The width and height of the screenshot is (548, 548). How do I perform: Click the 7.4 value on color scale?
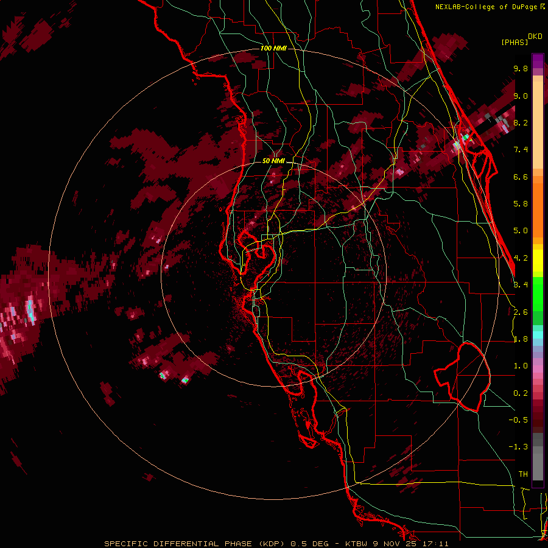[521, 150]
